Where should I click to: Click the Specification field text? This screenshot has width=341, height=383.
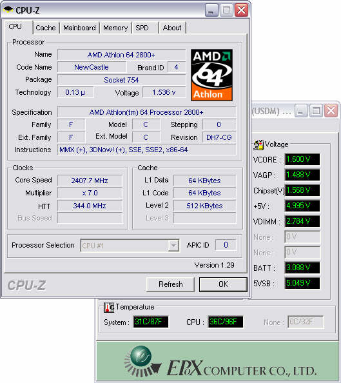146,112
